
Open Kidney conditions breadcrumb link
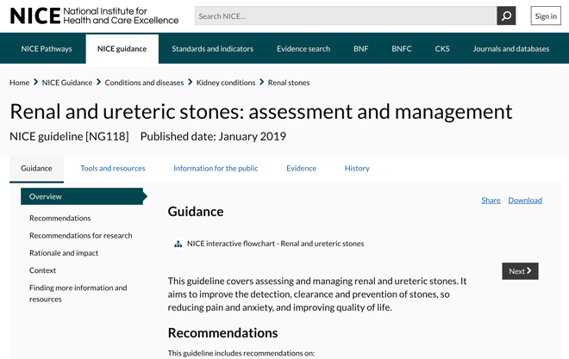tap(226, 83)
